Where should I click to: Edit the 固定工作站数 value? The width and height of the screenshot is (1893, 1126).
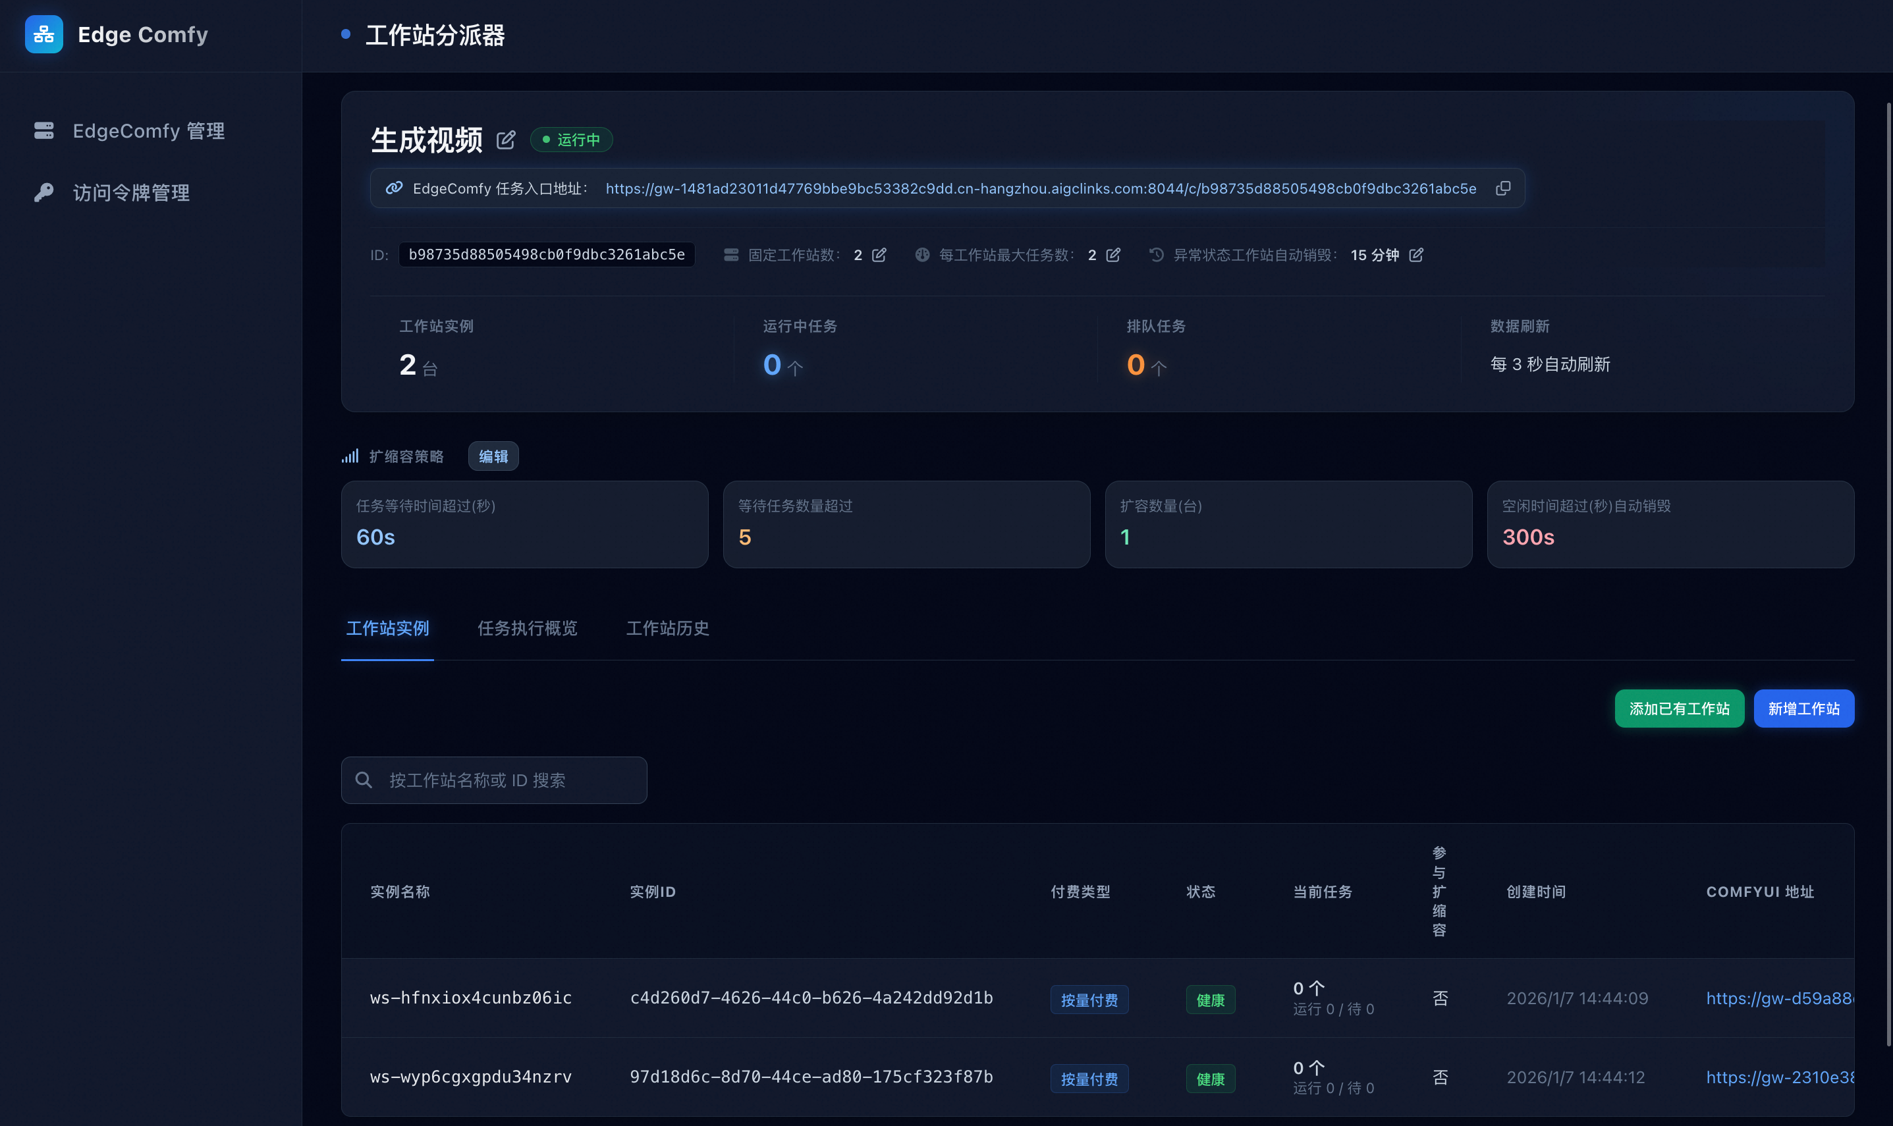(x=879, y=255)
